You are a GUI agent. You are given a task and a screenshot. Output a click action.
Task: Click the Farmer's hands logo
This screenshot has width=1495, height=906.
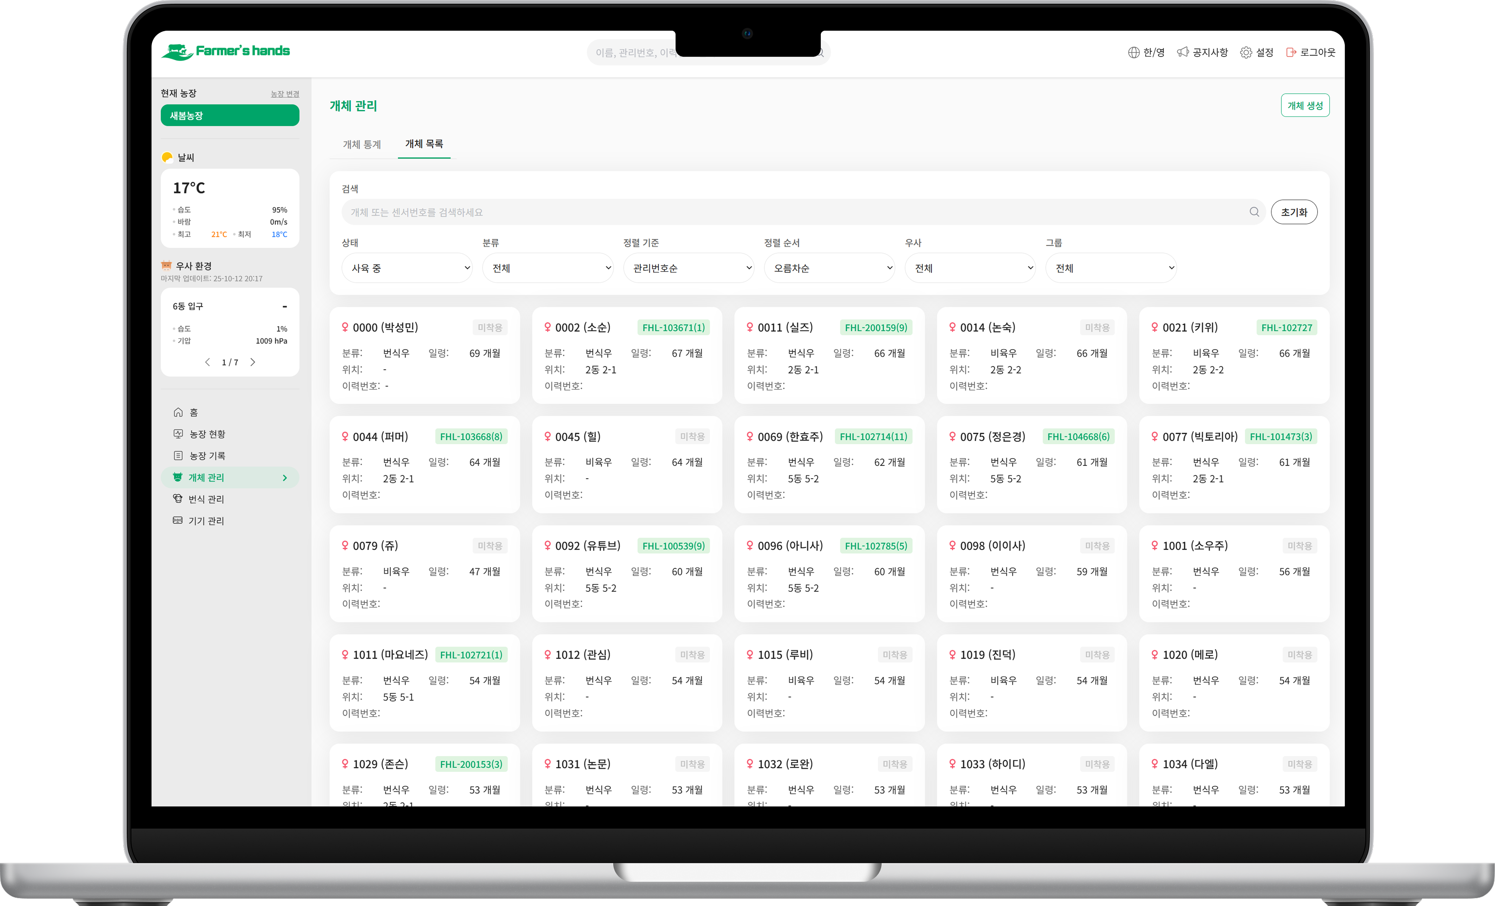pos(225,51)
